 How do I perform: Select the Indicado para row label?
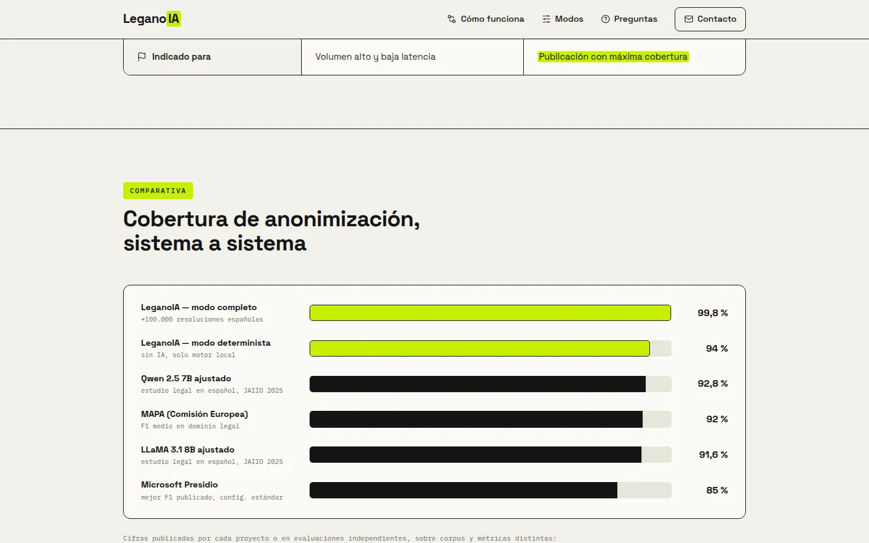tap(182, 57)
